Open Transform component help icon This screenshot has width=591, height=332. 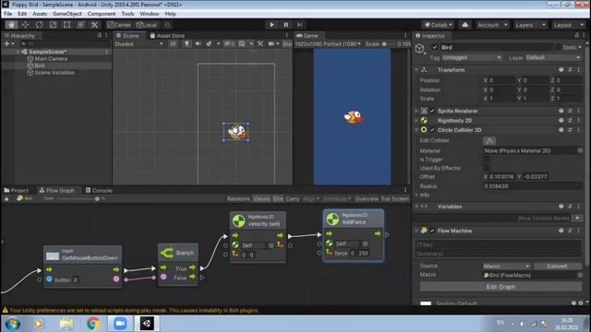tap(561, 70)
